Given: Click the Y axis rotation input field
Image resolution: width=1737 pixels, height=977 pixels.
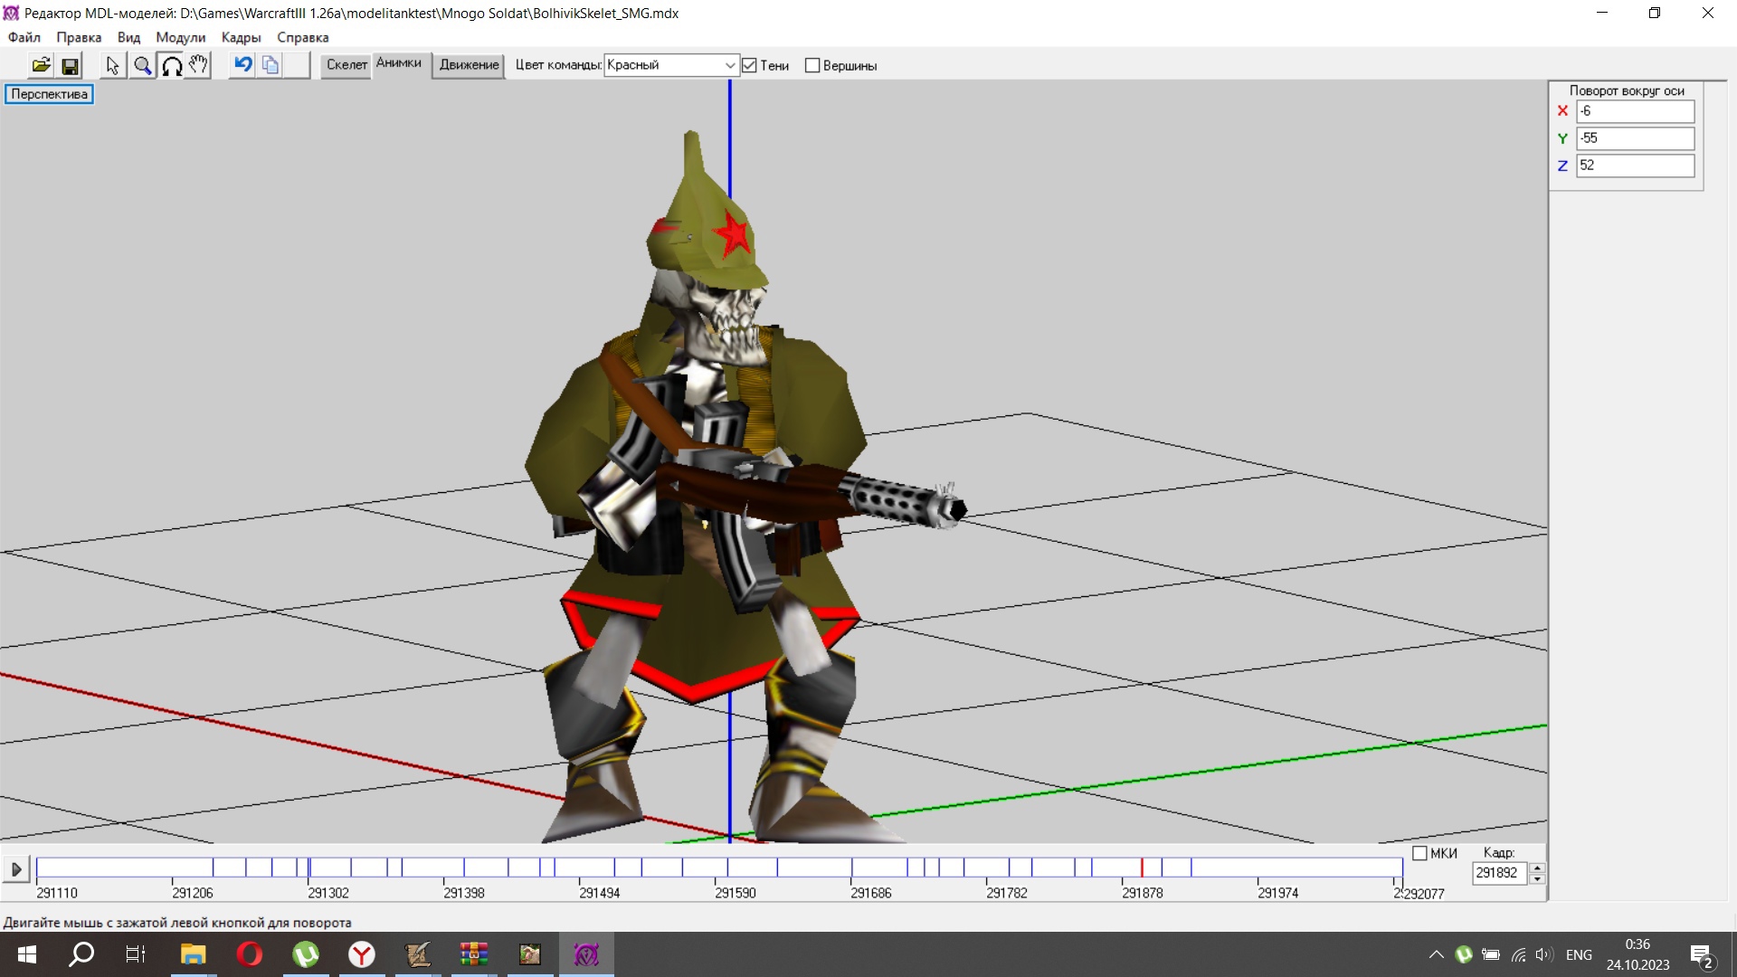Looking at the screenshot, I should tap(1634, 138).
